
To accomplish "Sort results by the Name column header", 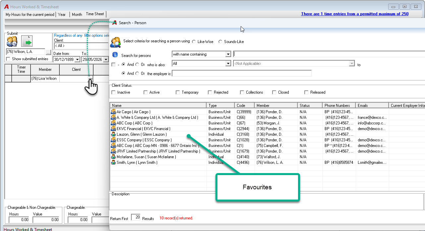I will [x=158, y=106].
